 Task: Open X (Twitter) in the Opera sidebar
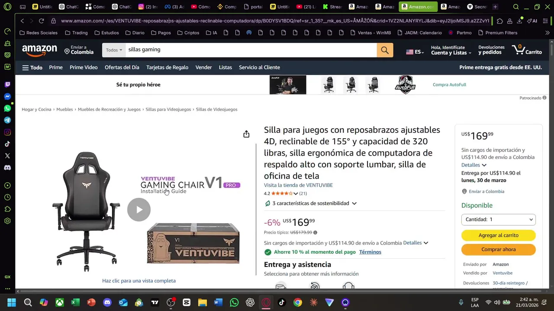pos(7,155)
